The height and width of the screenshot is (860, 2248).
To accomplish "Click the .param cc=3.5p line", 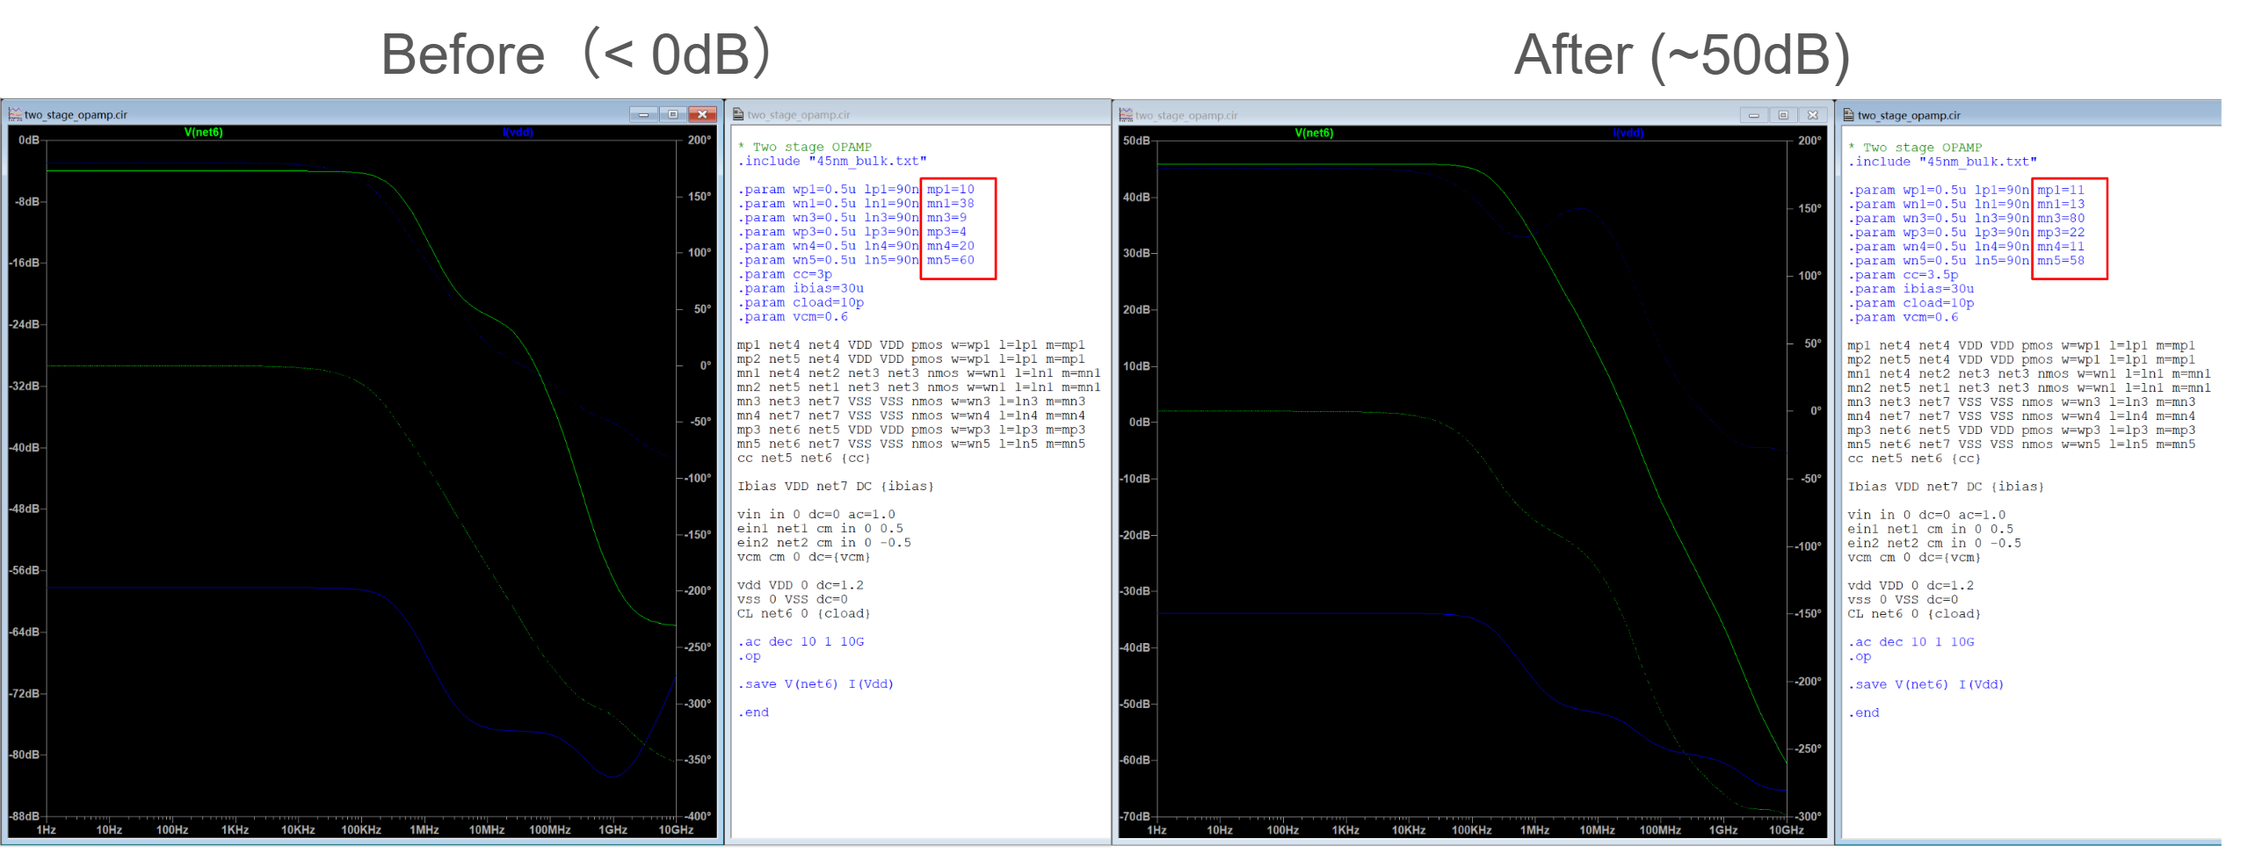I will click(x=1903, y=275).
